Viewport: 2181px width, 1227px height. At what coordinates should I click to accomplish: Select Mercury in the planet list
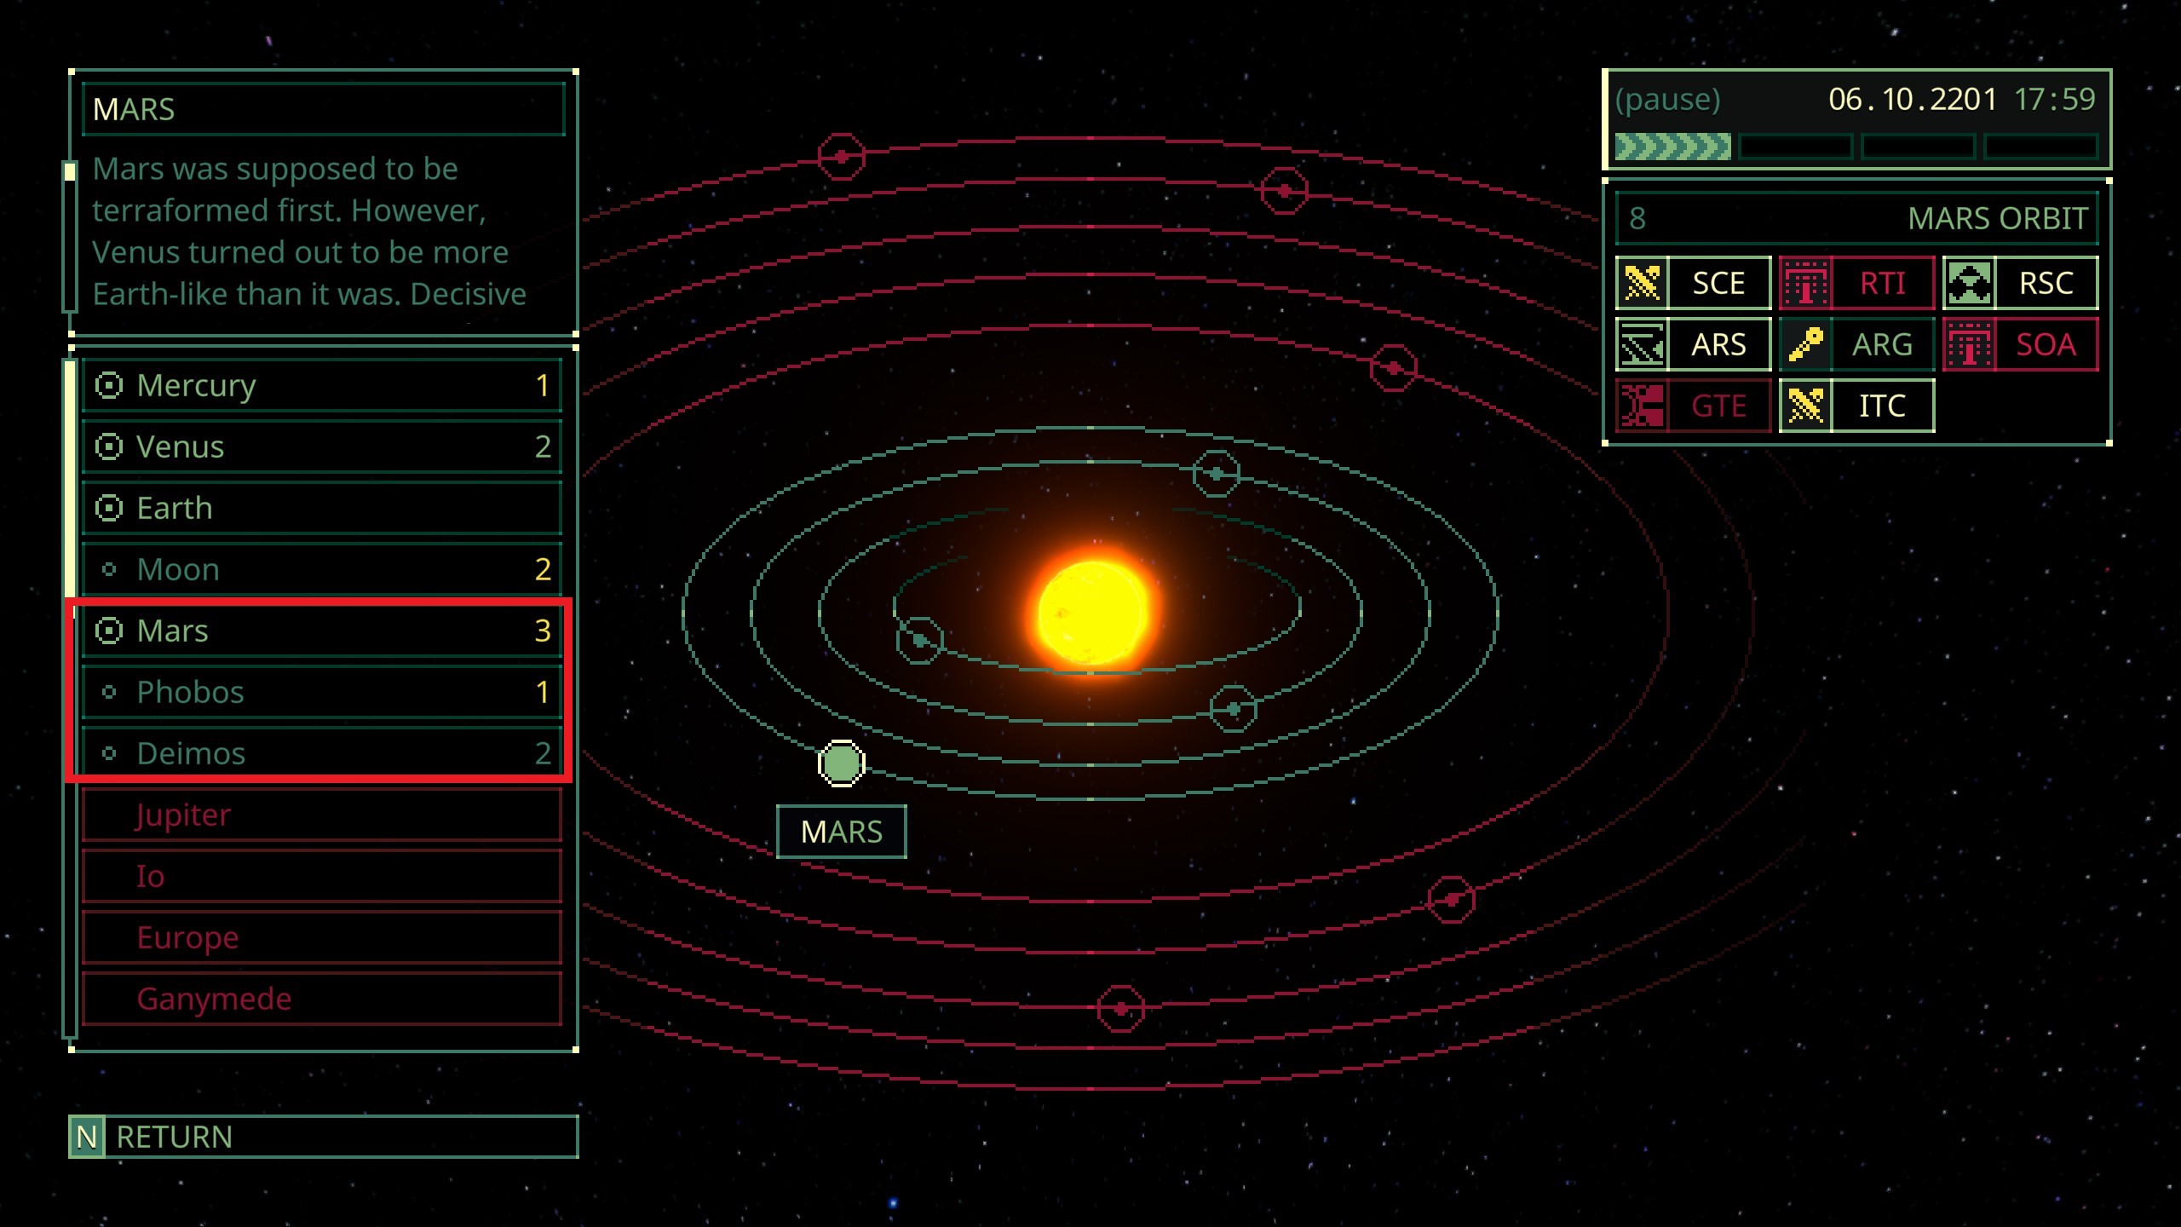319,385
